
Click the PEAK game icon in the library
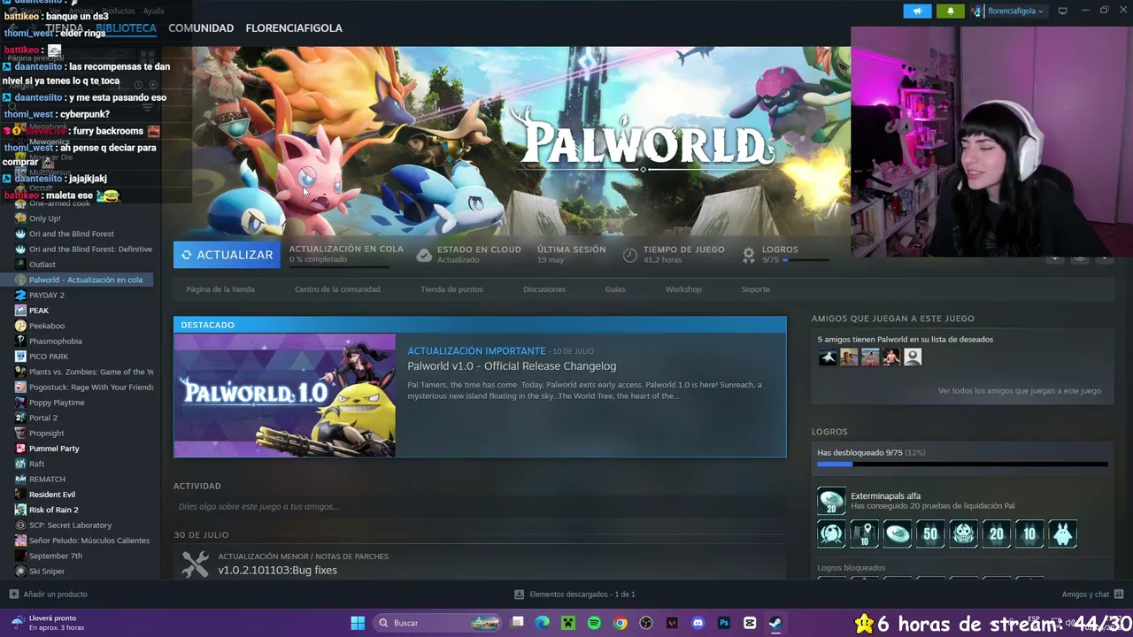pos(20,311)
